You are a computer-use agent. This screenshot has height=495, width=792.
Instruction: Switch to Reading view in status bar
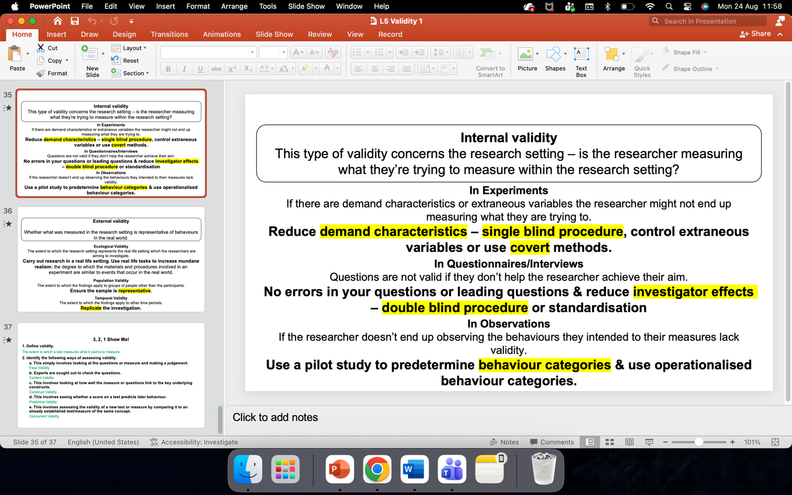pos(630,442)
